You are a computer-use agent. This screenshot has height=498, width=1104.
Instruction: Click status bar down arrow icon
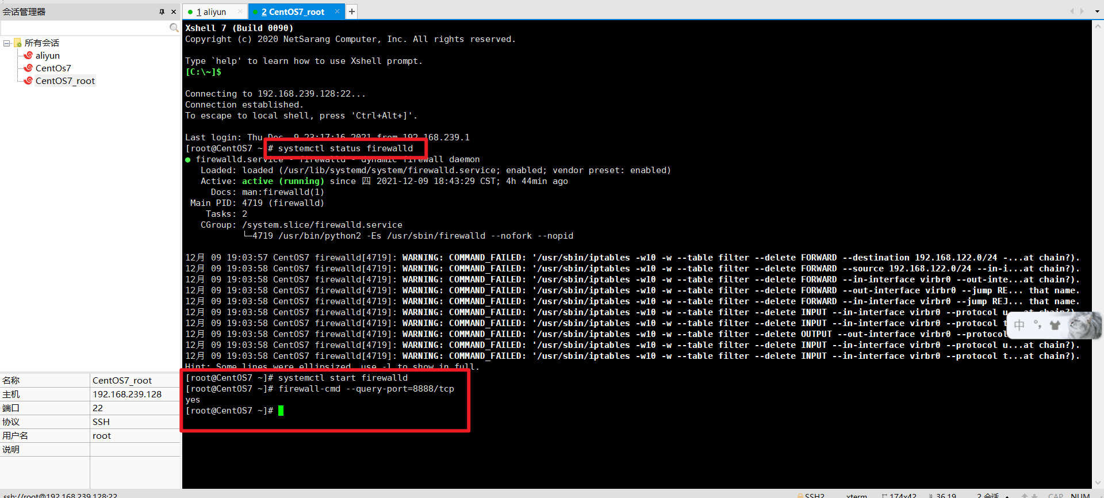pyautogui.click(x=1034, y=495)
